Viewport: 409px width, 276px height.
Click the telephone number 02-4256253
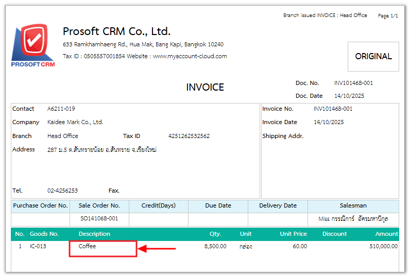62,191
